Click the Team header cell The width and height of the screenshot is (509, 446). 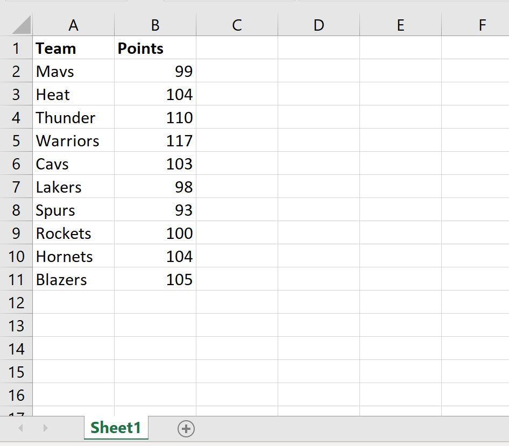tap(74, 48)
